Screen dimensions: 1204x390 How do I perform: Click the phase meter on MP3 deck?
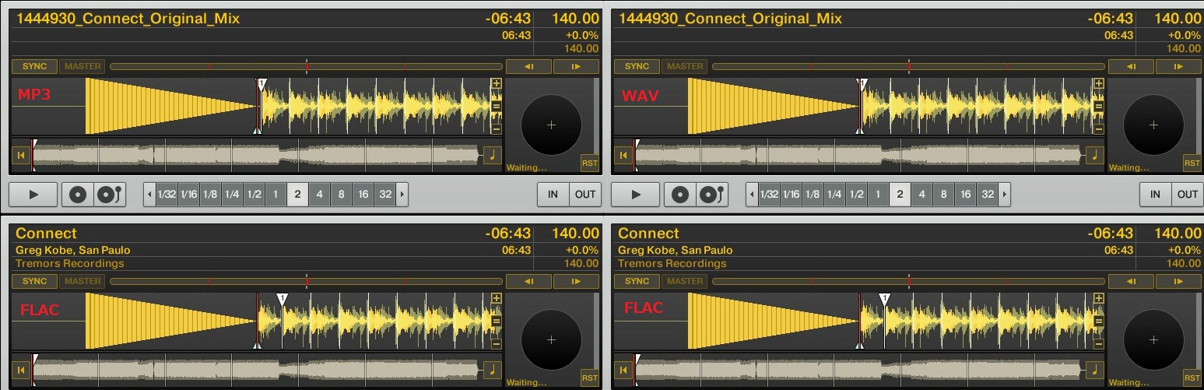point(306,66)
